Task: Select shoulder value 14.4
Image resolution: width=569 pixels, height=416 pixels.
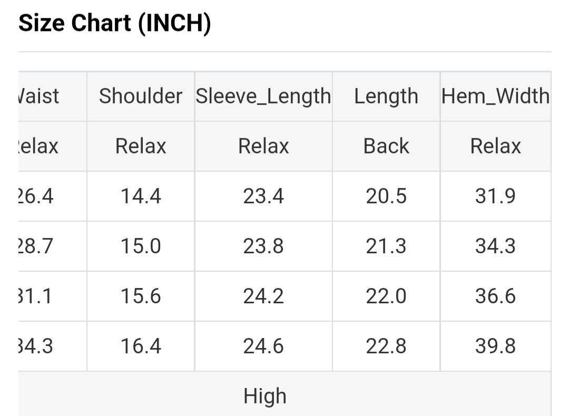Action: click(141, 196)
